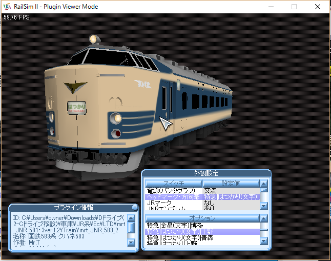
Task: Click scrollbar thumb in プラグイン情報 panel
Action: (131, 227)
